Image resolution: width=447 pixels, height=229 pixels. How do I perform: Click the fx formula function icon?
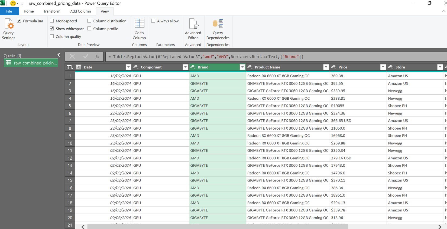[97, 56]
